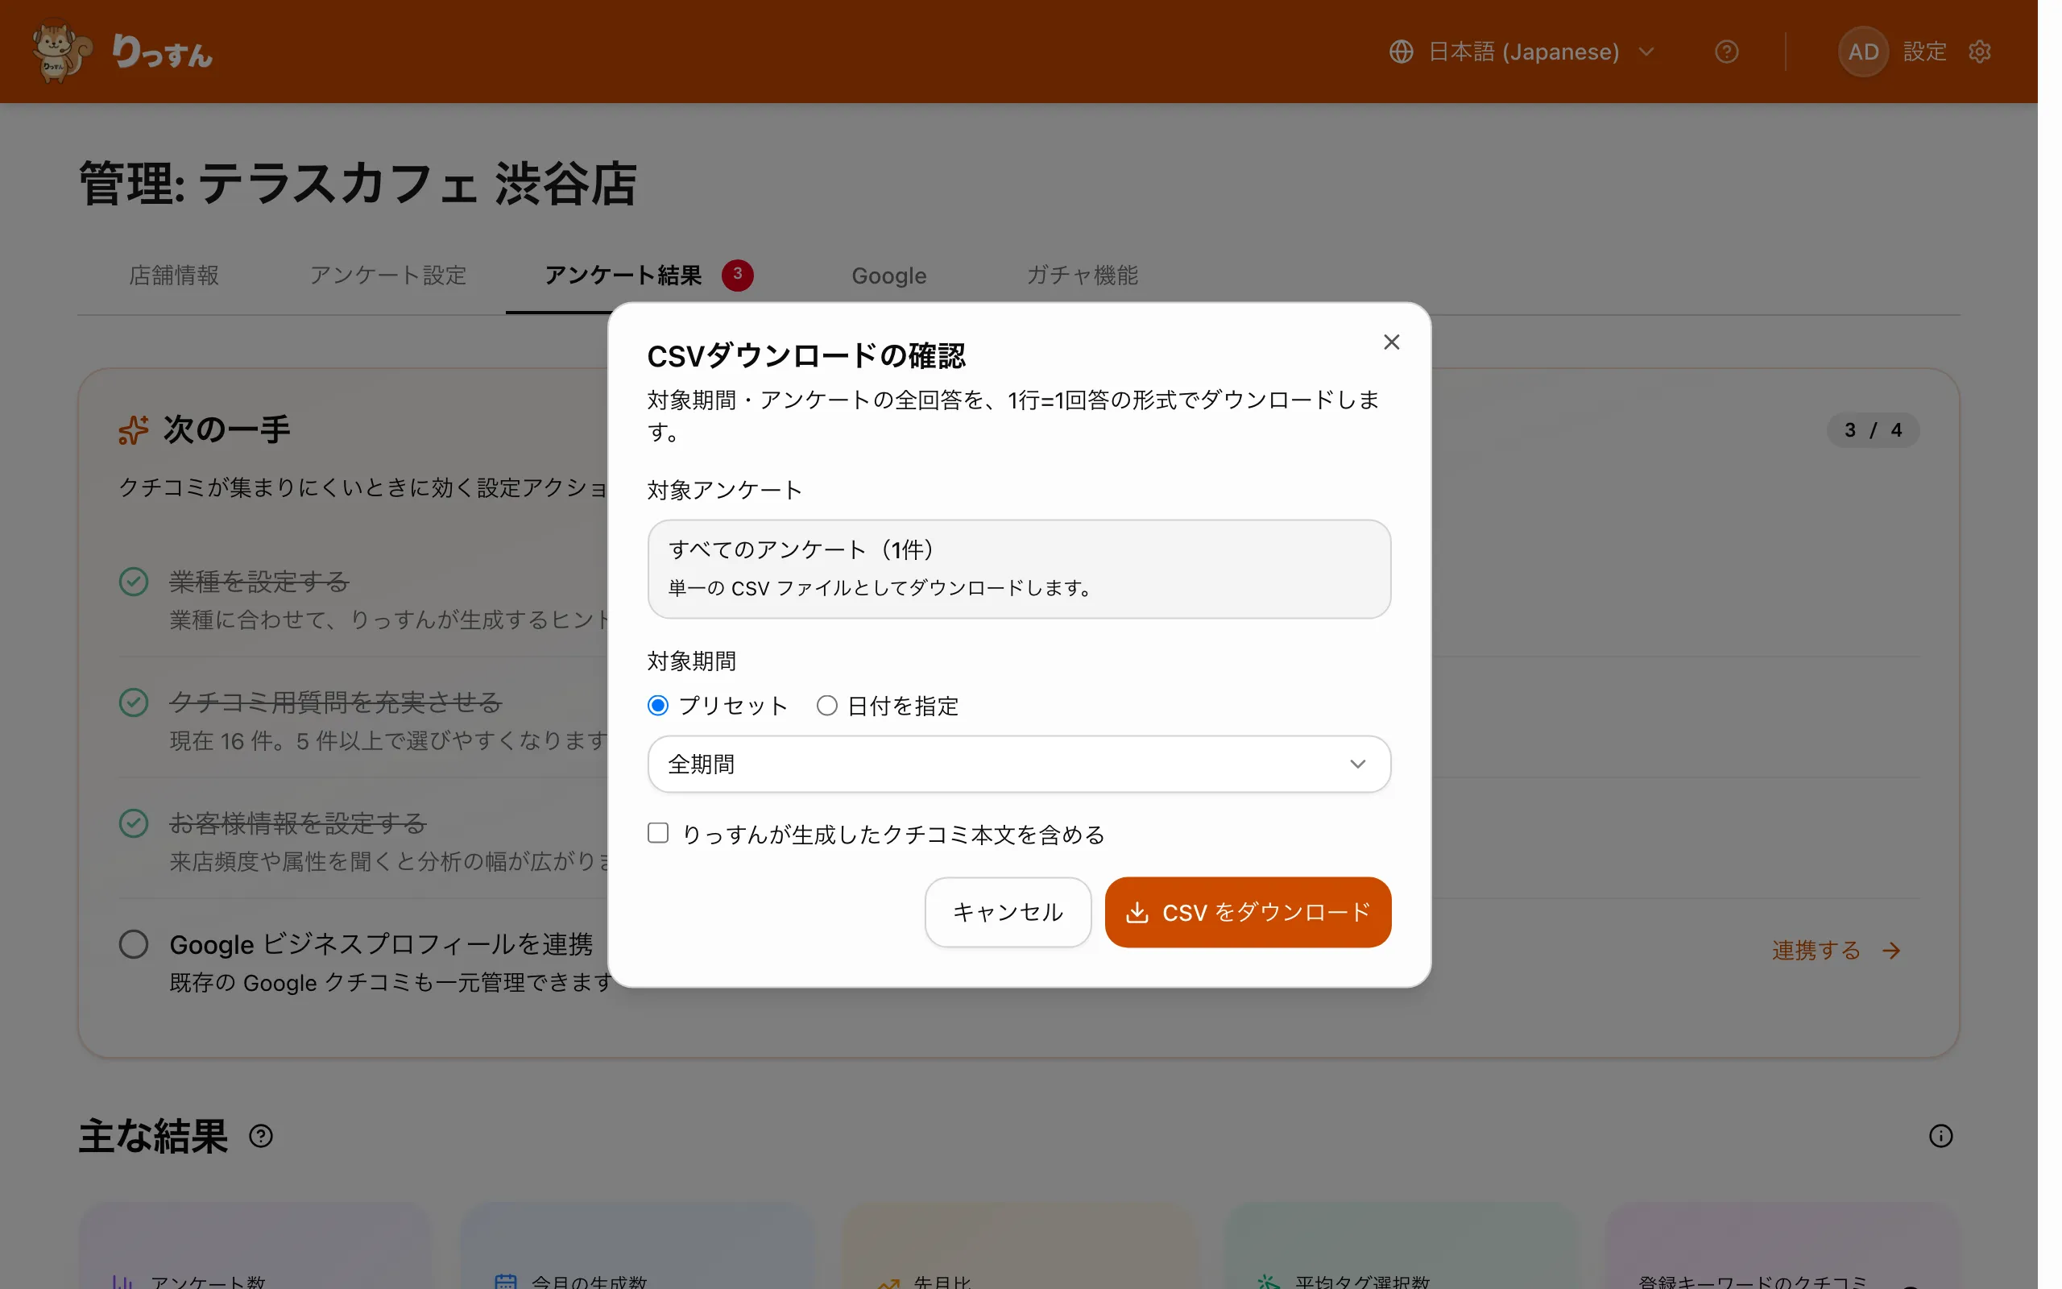2062x1289 pixels.
Task: Click the 設定 label in header
Action: 1925,52
